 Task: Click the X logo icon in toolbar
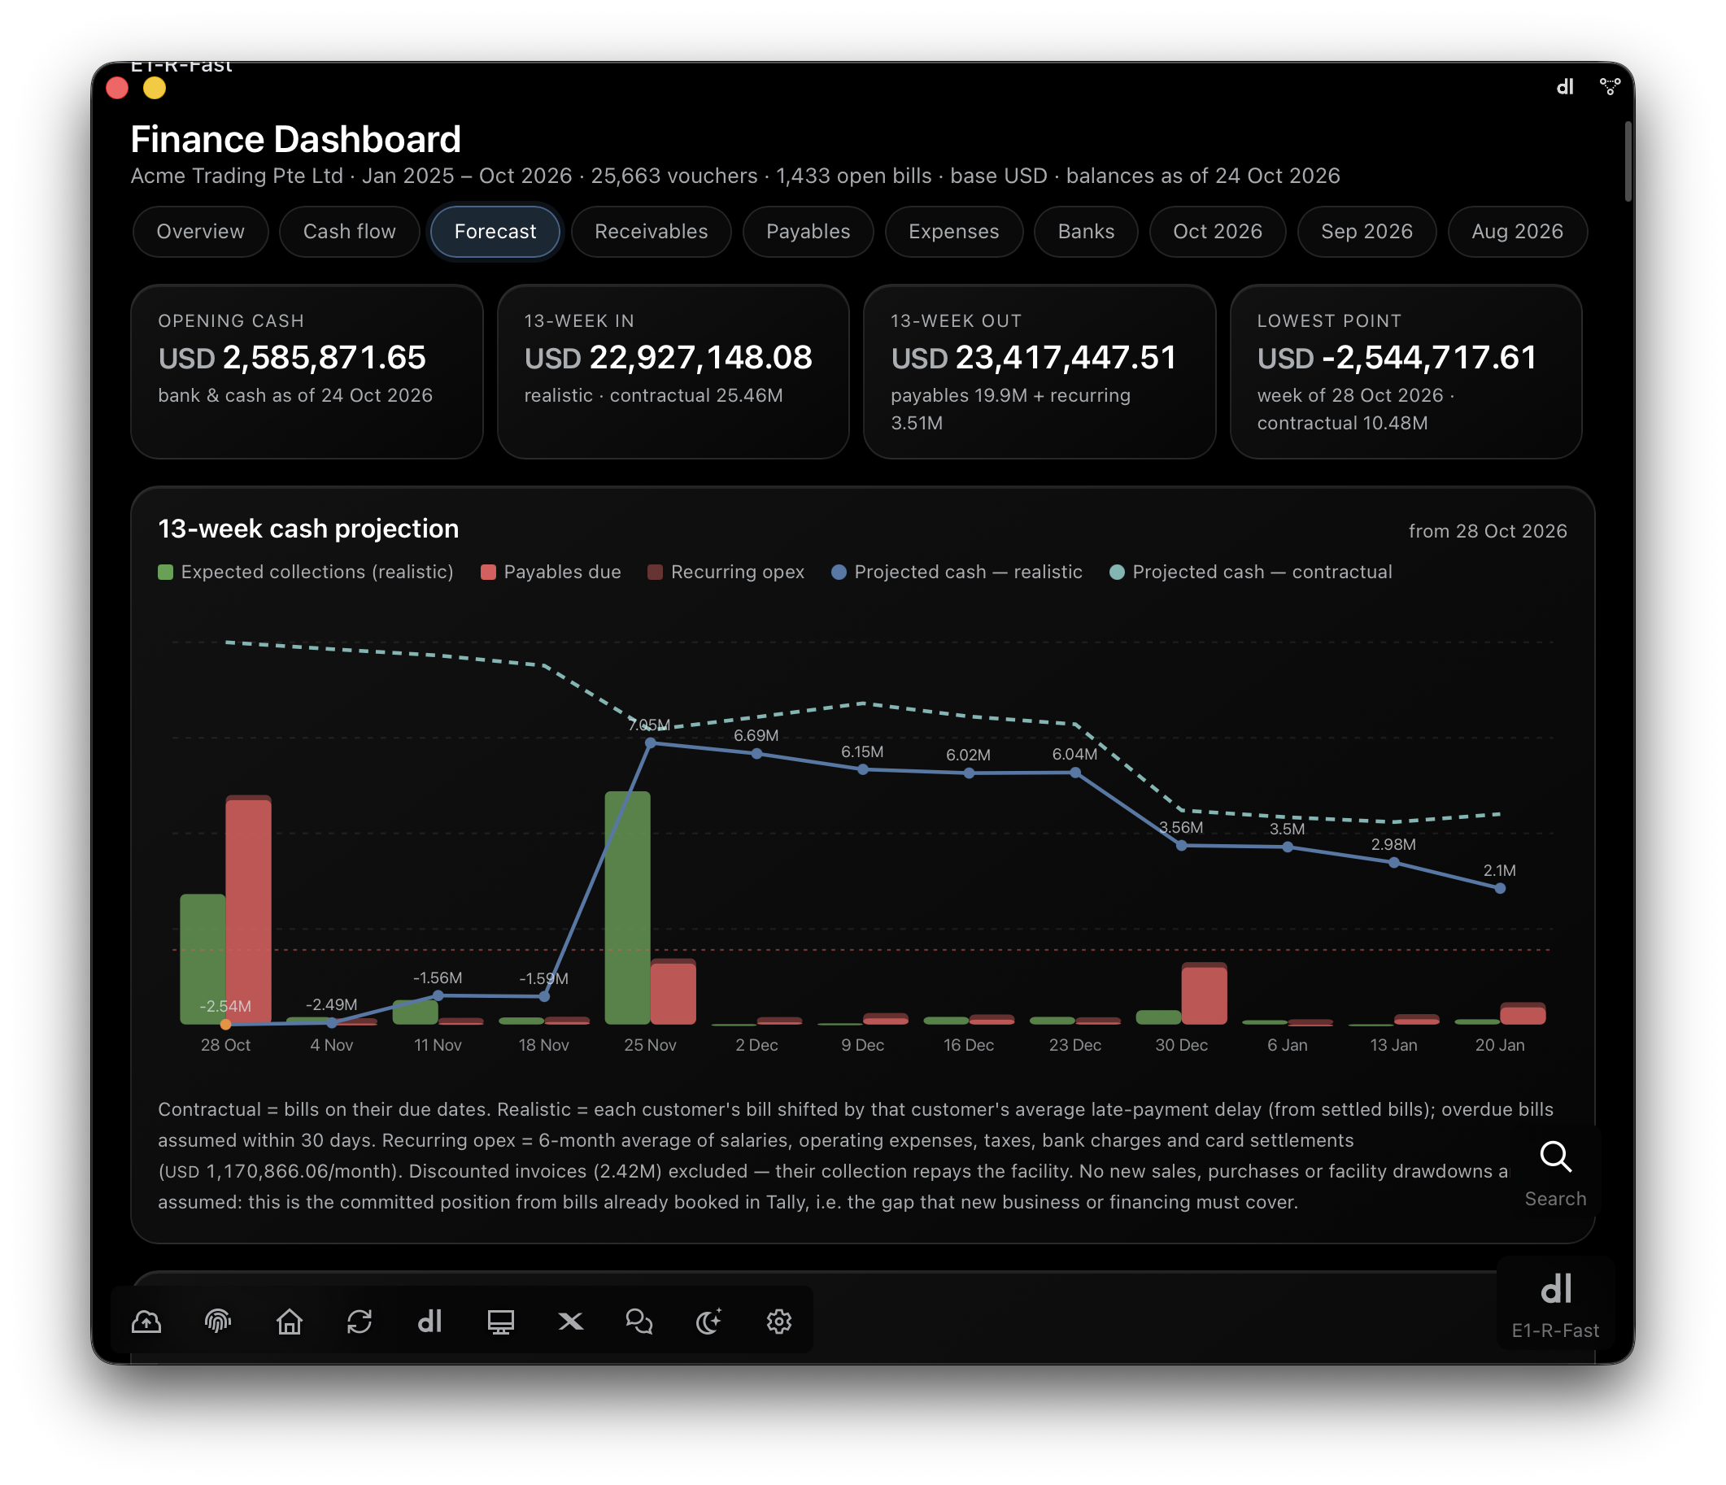(571, 1322)
